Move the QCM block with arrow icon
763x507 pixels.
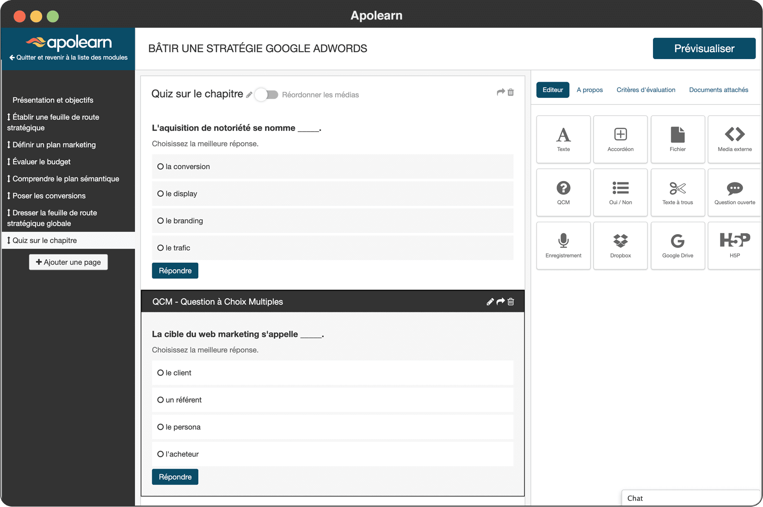(500, 302)
